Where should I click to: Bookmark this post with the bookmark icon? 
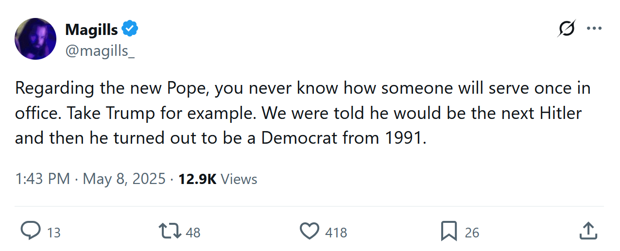point(449,231)
